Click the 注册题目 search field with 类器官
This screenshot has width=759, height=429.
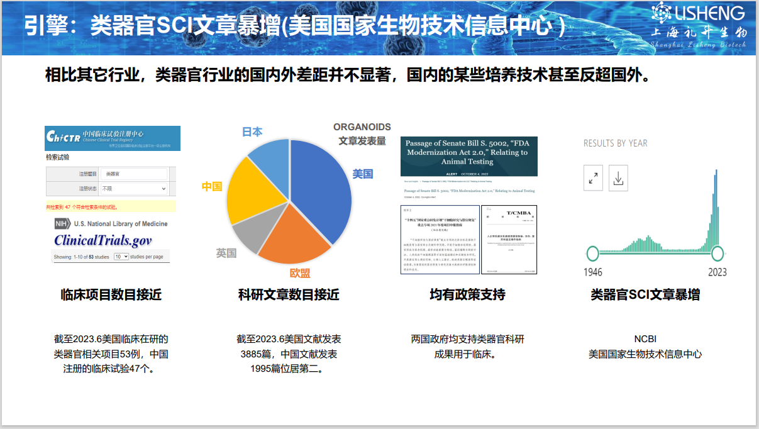click(134, 174)
